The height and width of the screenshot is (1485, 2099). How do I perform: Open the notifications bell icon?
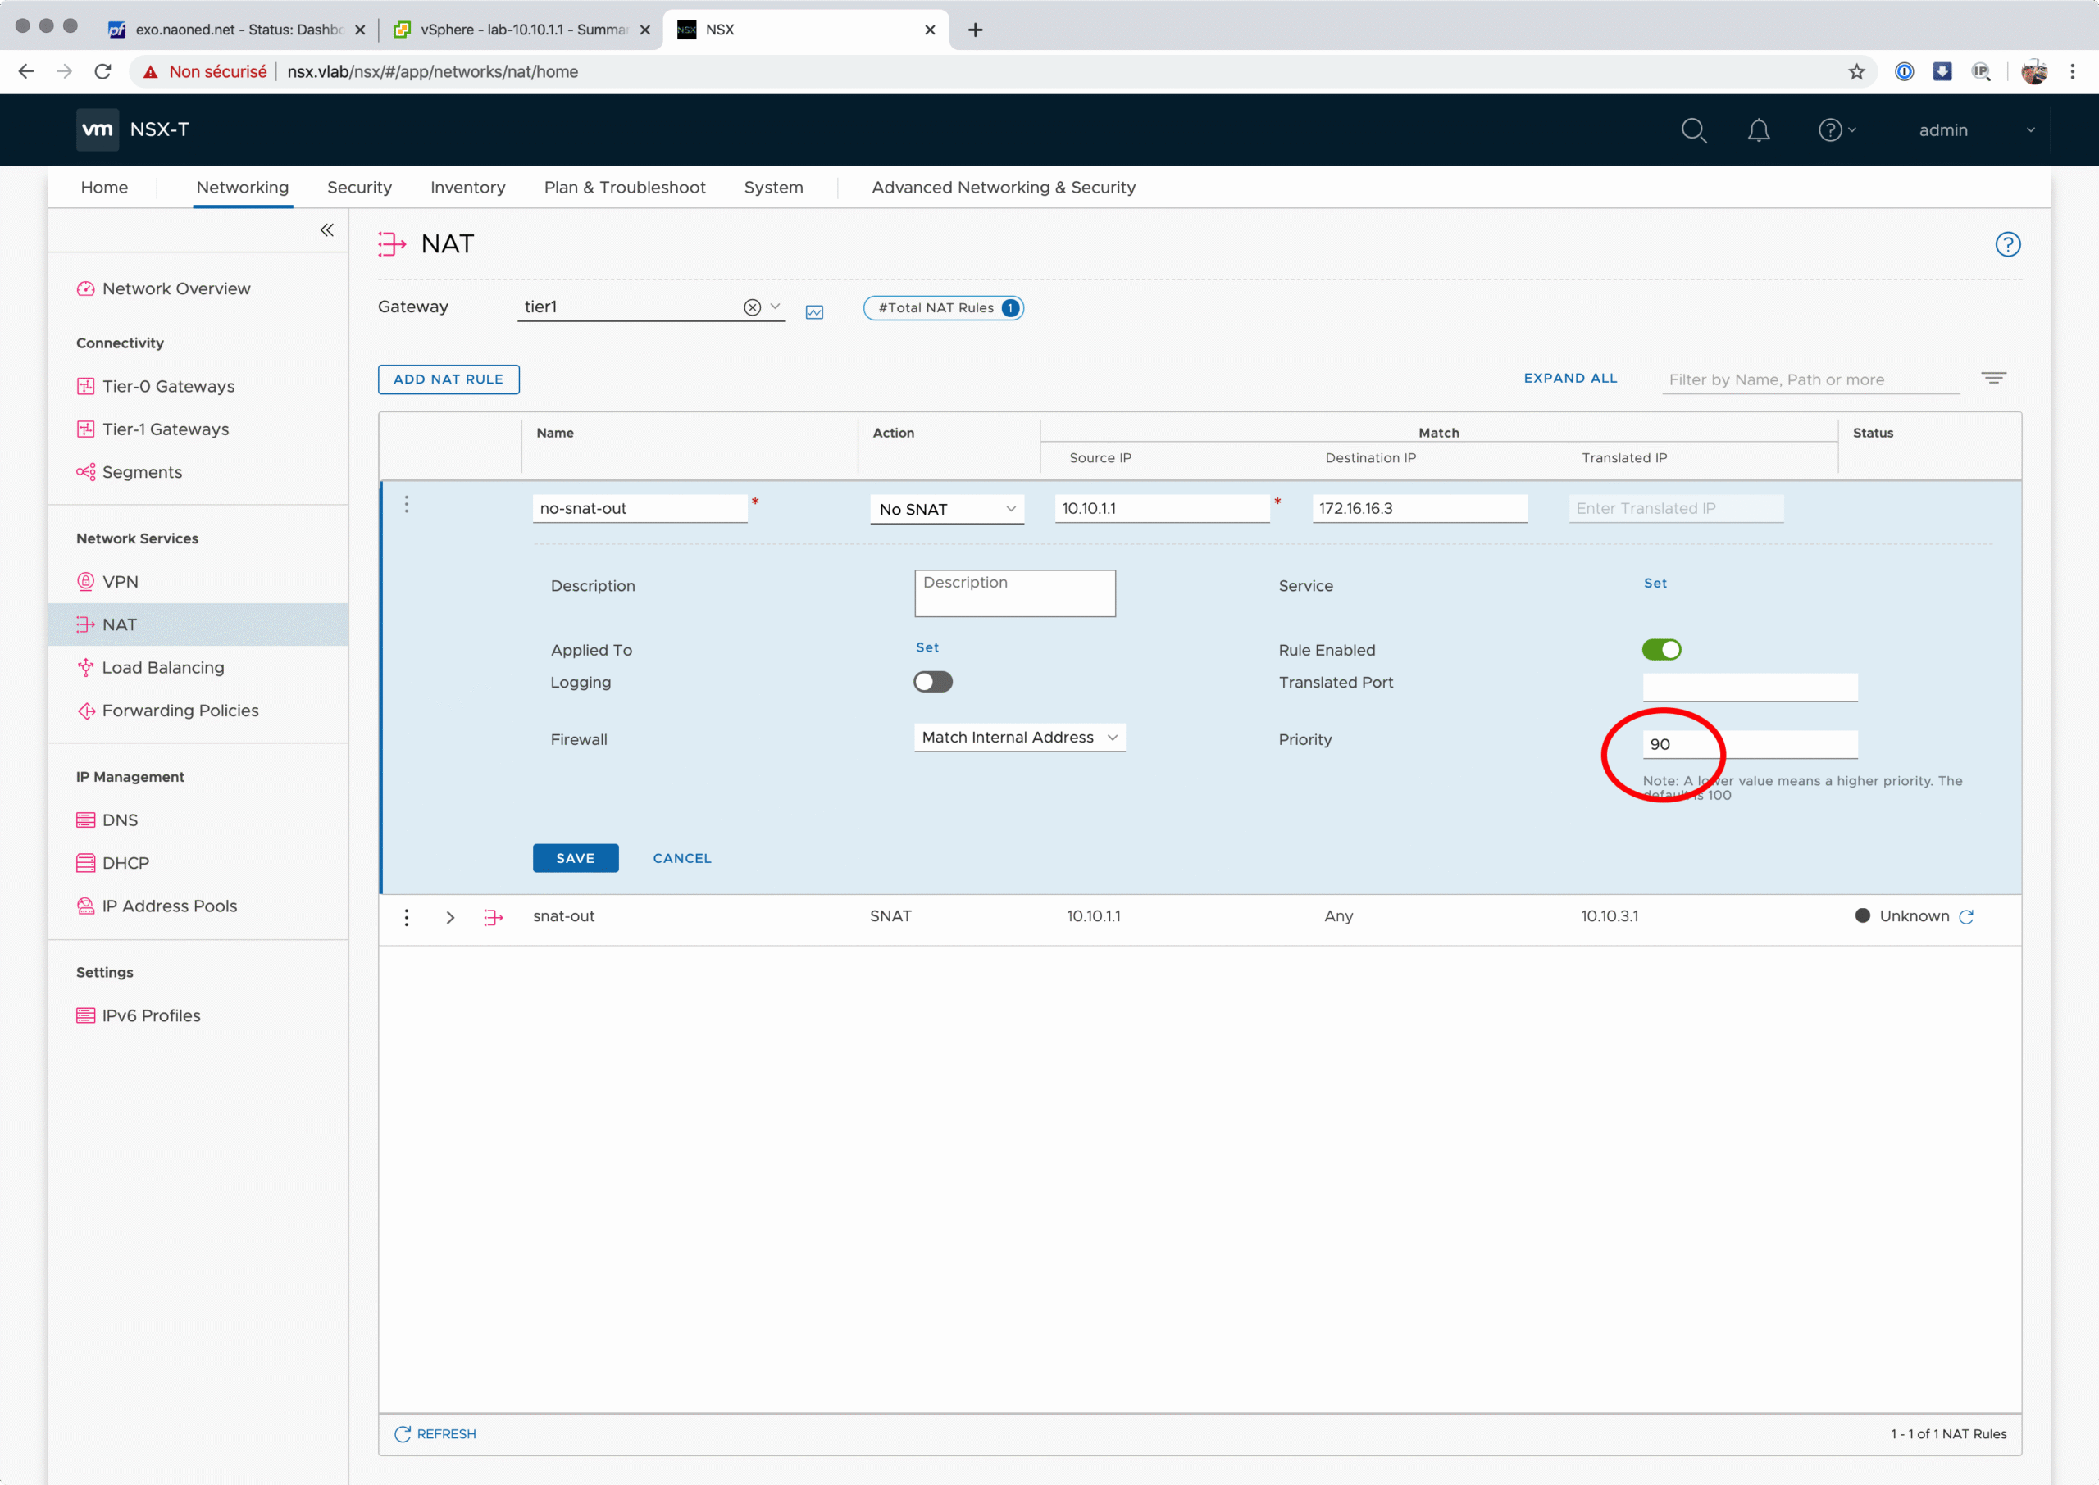click(1758, 129)
